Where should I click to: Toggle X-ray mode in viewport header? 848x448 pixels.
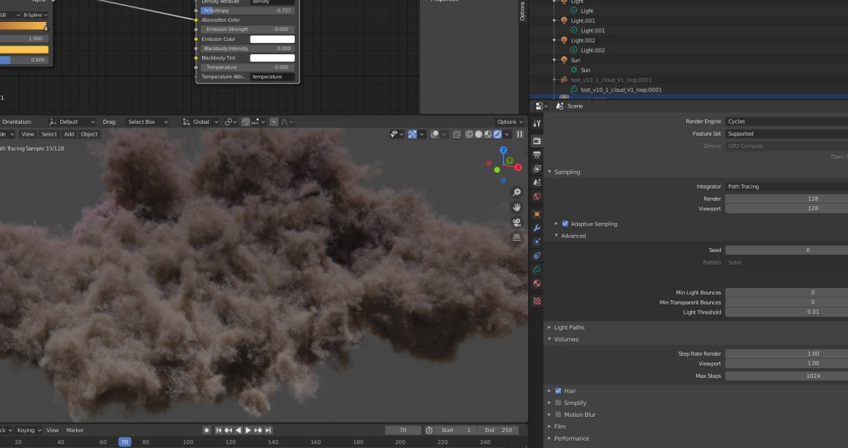coord(456,134)
